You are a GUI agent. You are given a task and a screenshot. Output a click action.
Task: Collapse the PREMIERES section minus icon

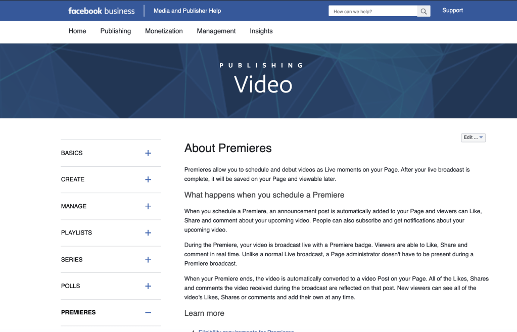point(148,313)
